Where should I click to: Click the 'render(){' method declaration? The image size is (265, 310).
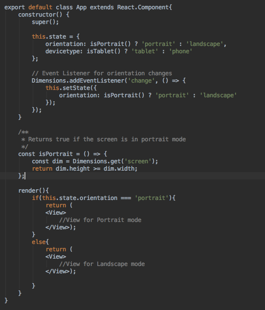tap(33, 191)
